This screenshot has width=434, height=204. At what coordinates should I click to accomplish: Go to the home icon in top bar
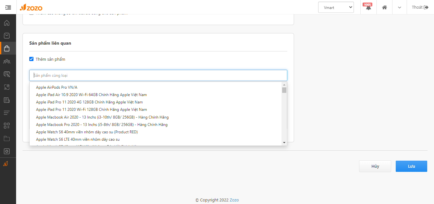(x=384, y=7)
